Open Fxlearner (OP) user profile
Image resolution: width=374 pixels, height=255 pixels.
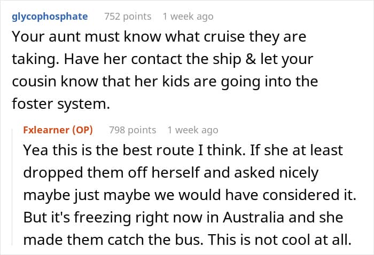(x=58, y=130)
